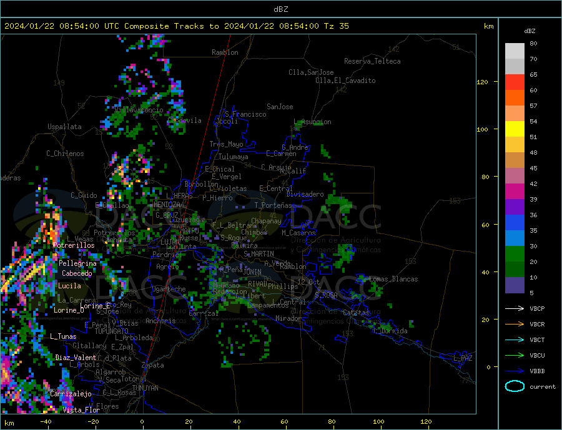Click the white VBCP arrow in legend
This screenshot has width=562, height=430.
pos(515,308)
